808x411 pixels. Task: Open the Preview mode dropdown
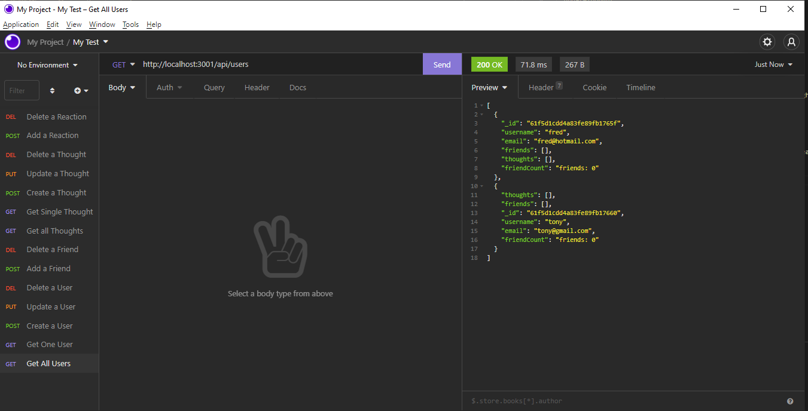click(x=489, y=87)
